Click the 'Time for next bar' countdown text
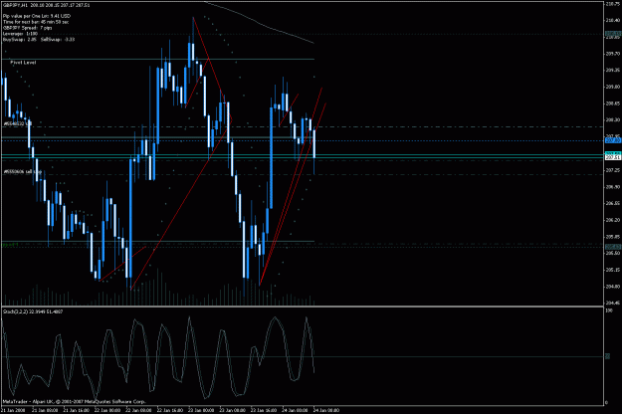The height and width of the screenshot is (414, 622). [36, 22]
